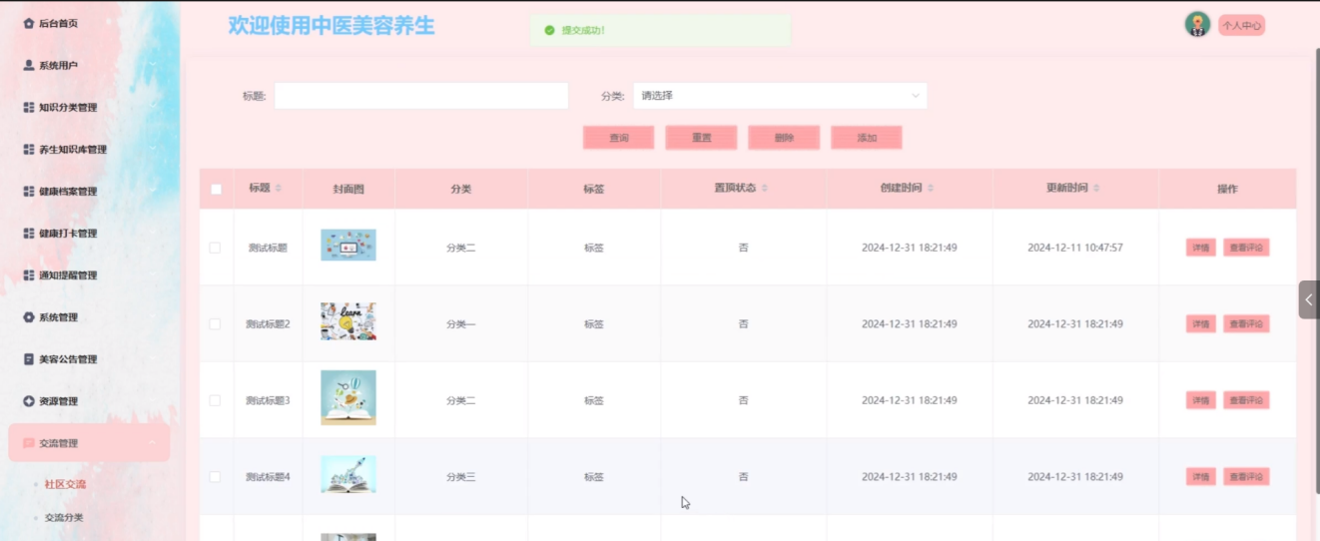Viewport: 1320px width, 541px height.
Task: Click the 重置 reset button
Action: click(702, 138)
